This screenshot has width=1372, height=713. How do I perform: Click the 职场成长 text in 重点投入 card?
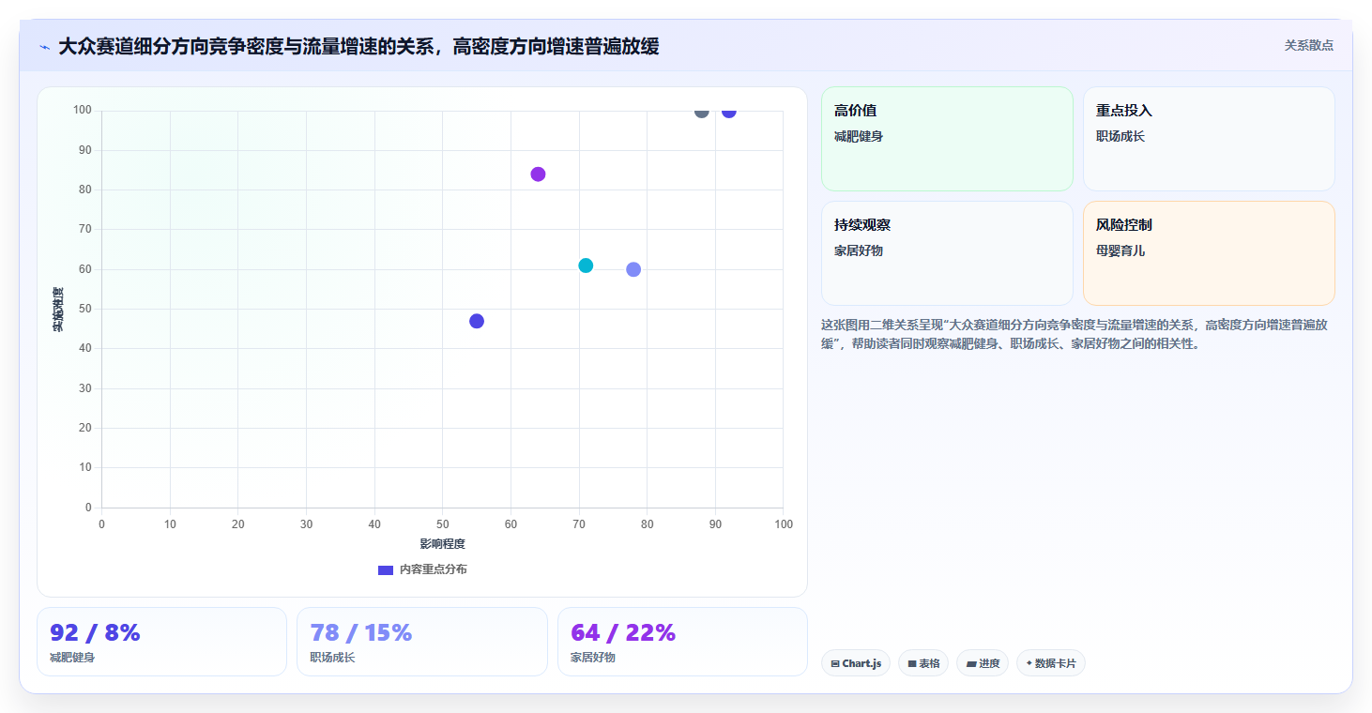click(1120, 136)
